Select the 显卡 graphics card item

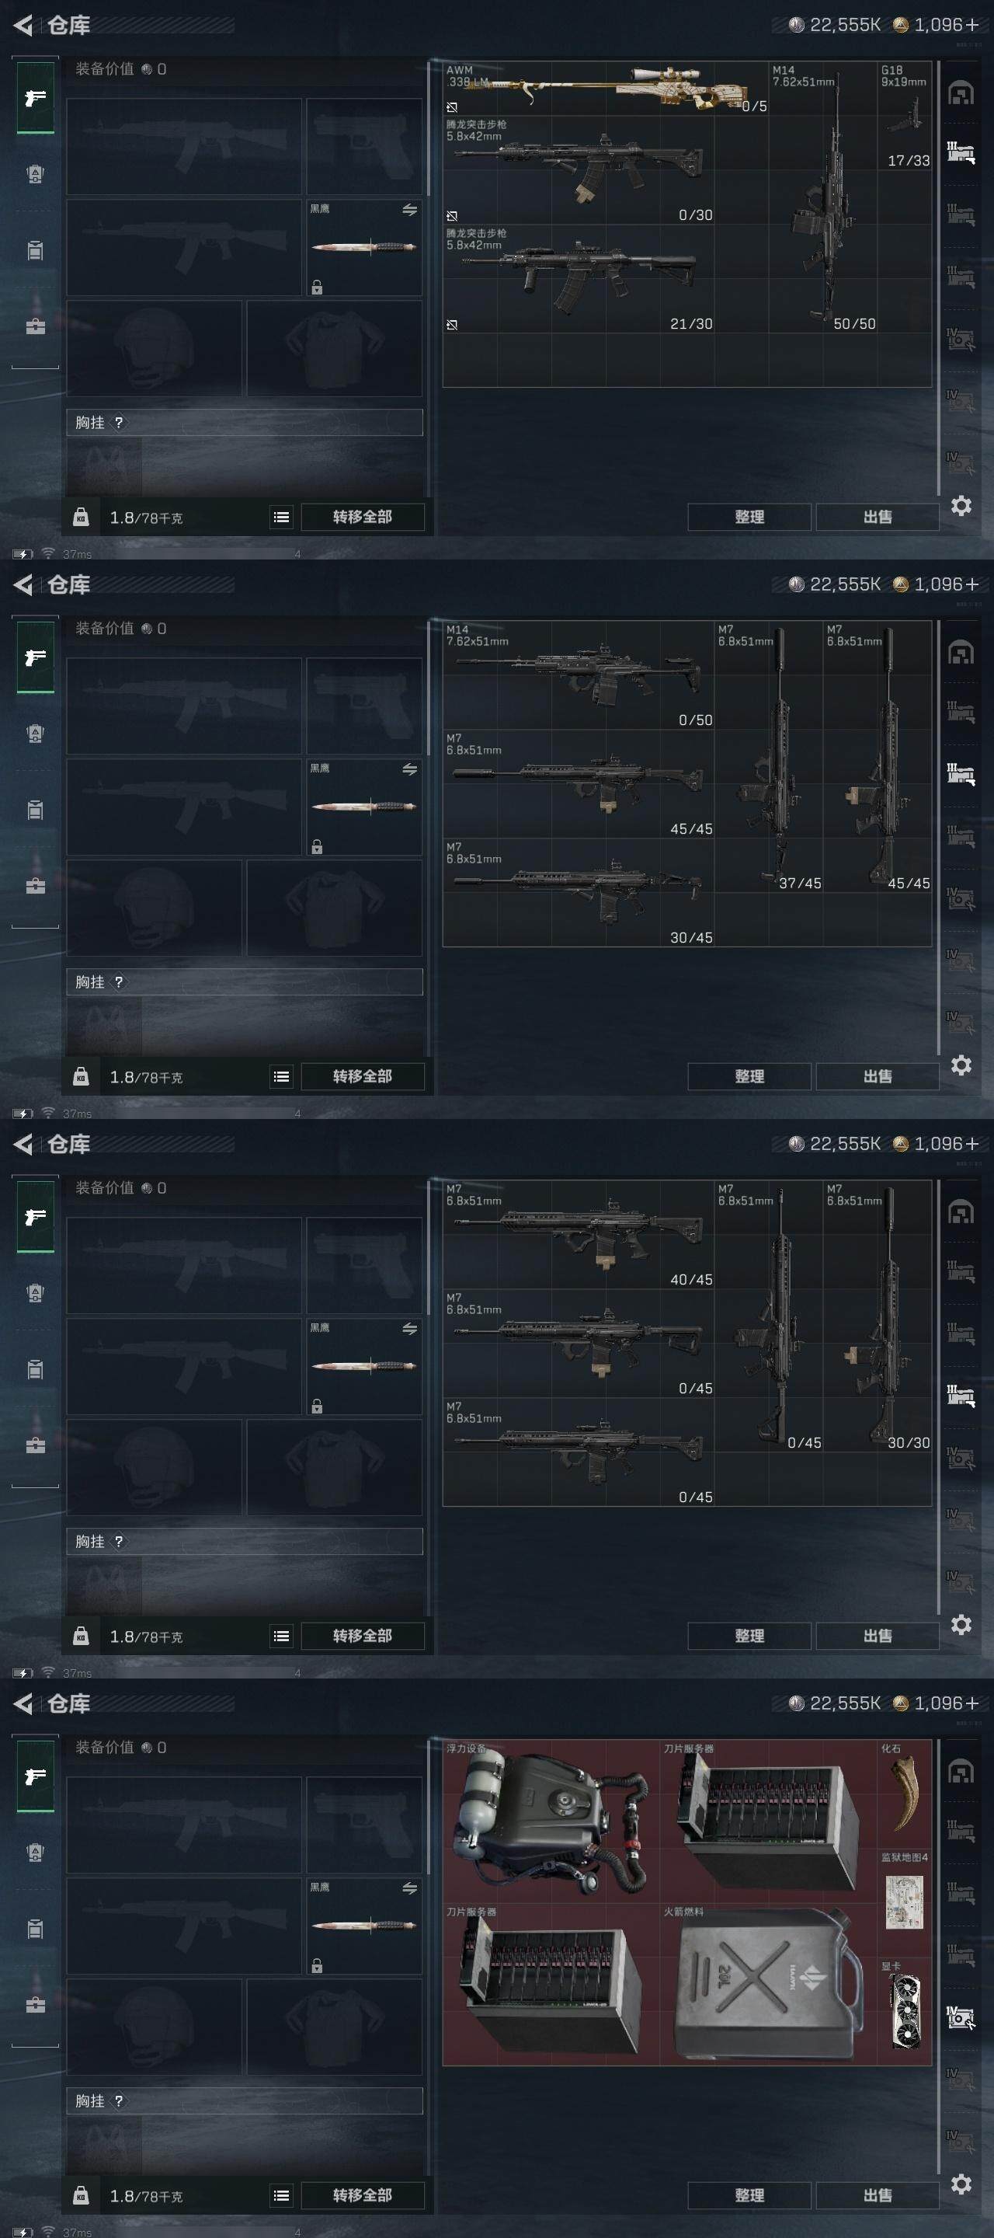tap(904, 2011)
